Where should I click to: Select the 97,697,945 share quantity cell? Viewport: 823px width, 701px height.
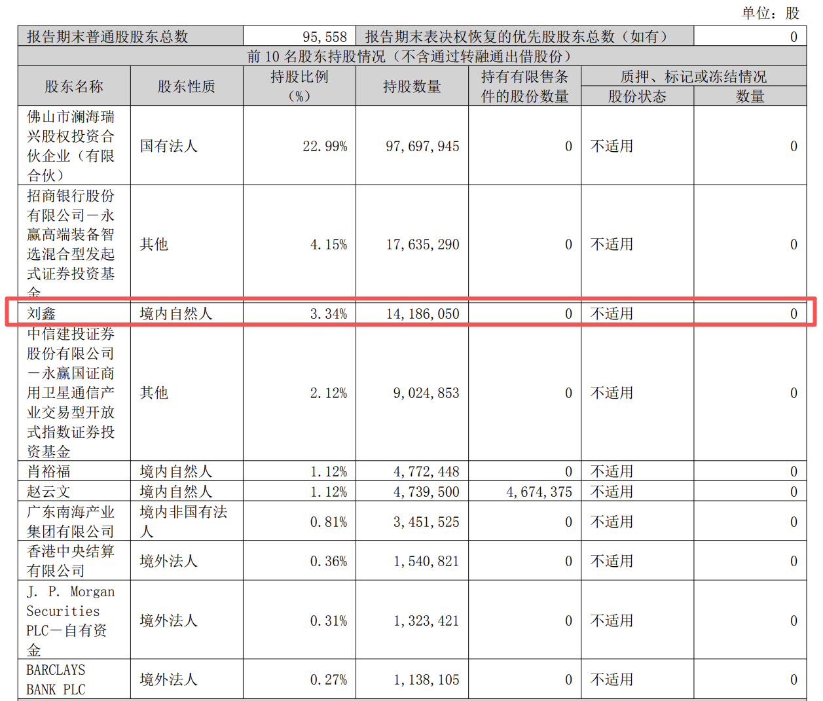422,146
